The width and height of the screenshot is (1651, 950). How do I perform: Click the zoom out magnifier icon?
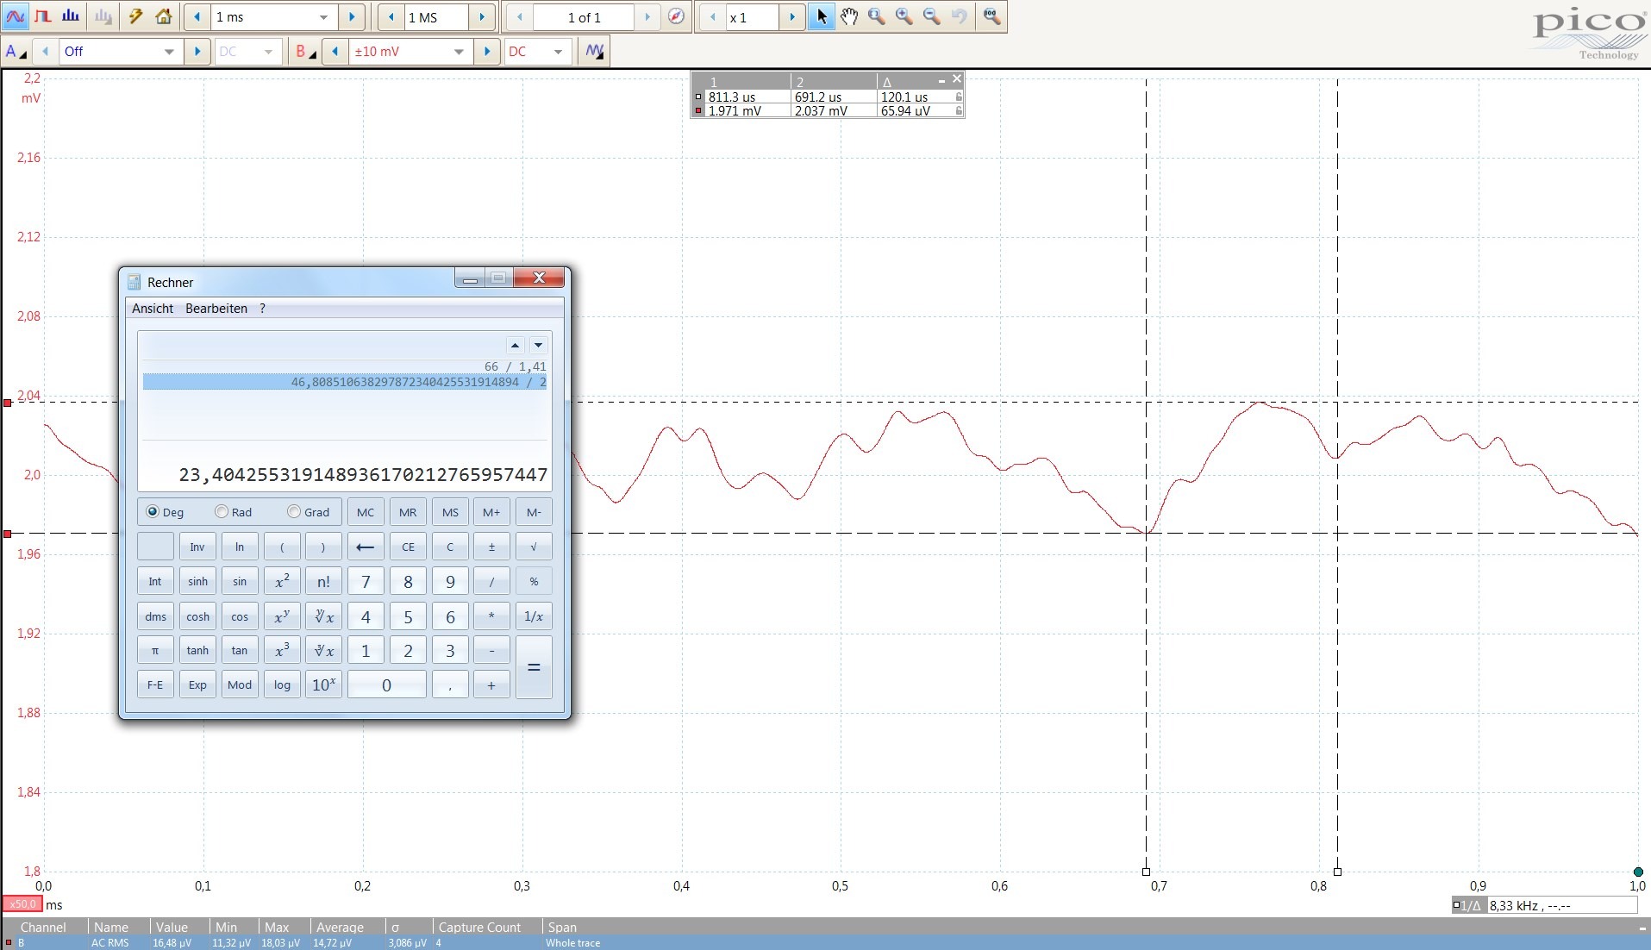click(932, 16)
